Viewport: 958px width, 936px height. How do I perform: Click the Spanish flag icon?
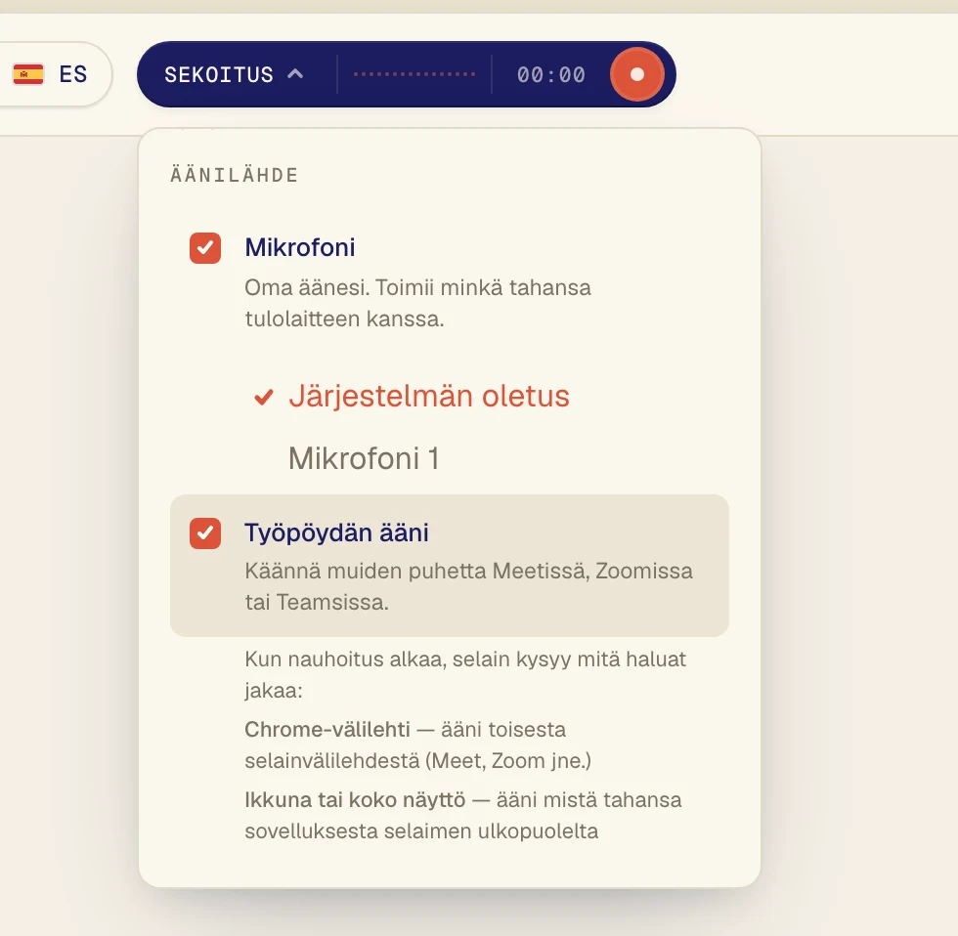click(28, 74)
